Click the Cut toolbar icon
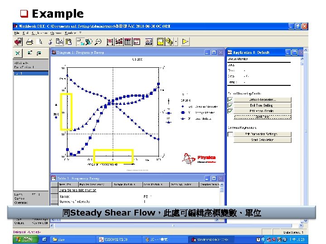Screen dimensions: 326x244 pyautogui.click(x=50, y=42)
